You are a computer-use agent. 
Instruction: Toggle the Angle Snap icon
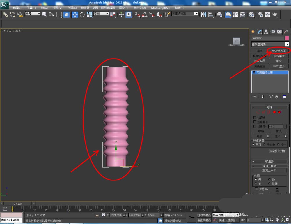(145, 14)
